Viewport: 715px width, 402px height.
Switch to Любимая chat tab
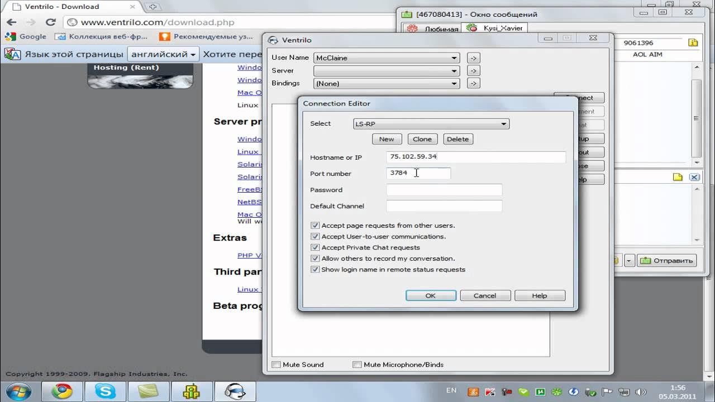[432, 28]
